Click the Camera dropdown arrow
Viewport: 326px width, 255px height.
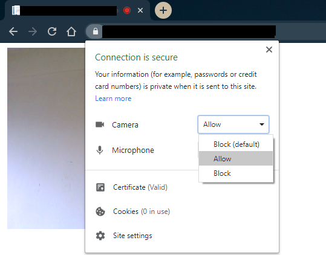coord(262,124)
